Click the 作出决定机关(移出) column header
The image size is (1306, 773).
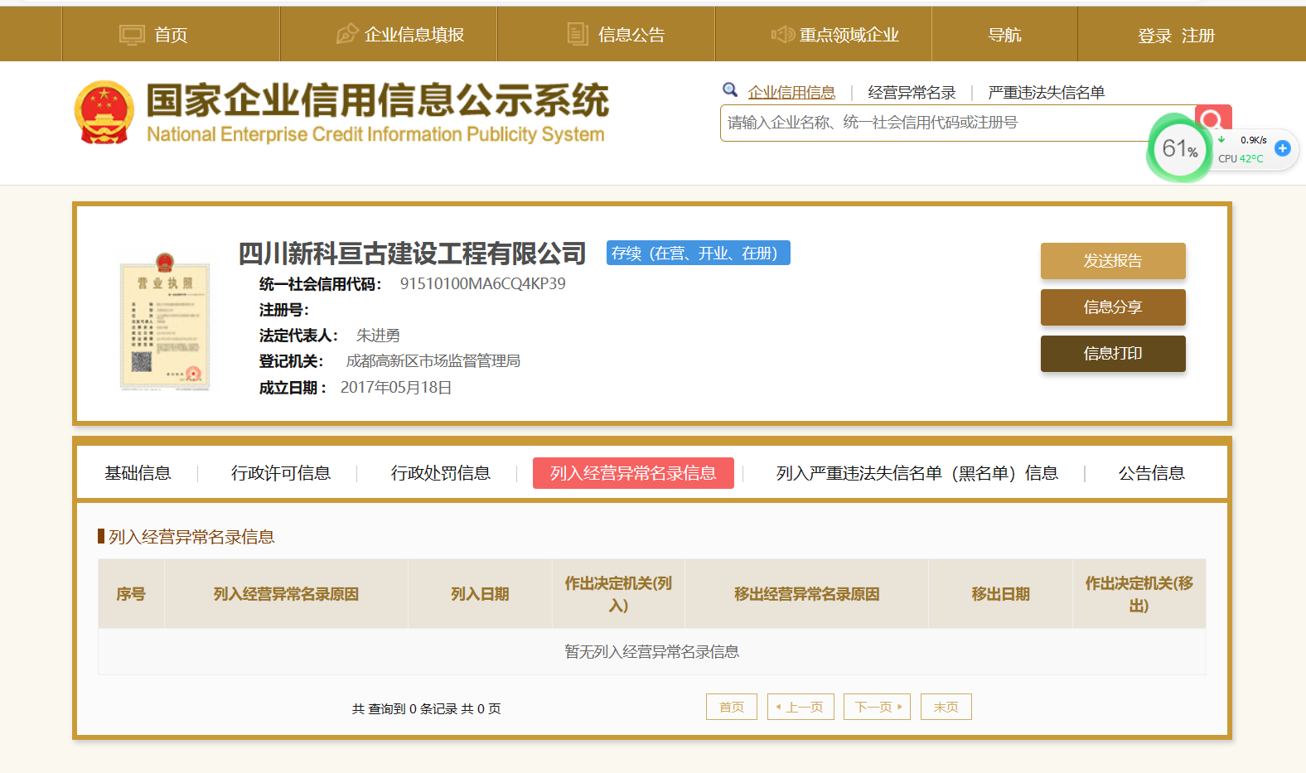(x=1139, y=594)
